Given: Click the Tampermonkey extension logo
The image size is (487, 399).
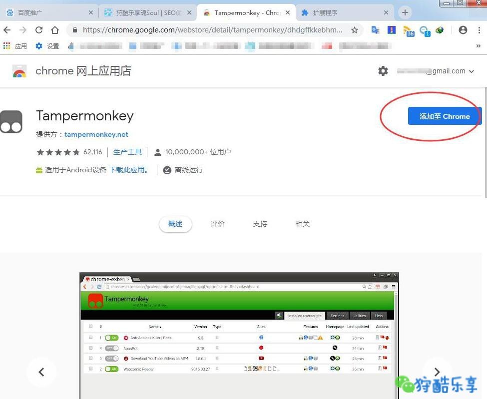Looking at the screenshot, I should pyautogui.click(x=11, y=121).
